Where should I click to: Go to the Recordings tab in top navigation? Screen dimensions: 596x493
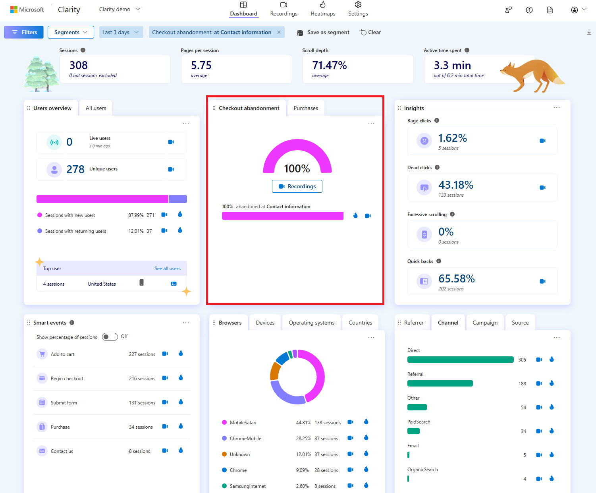coord(284,9)
